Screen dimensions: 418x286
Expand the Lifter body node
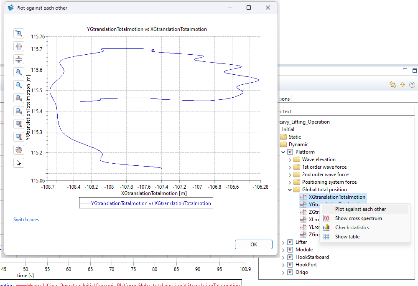[x=283, y=242]
